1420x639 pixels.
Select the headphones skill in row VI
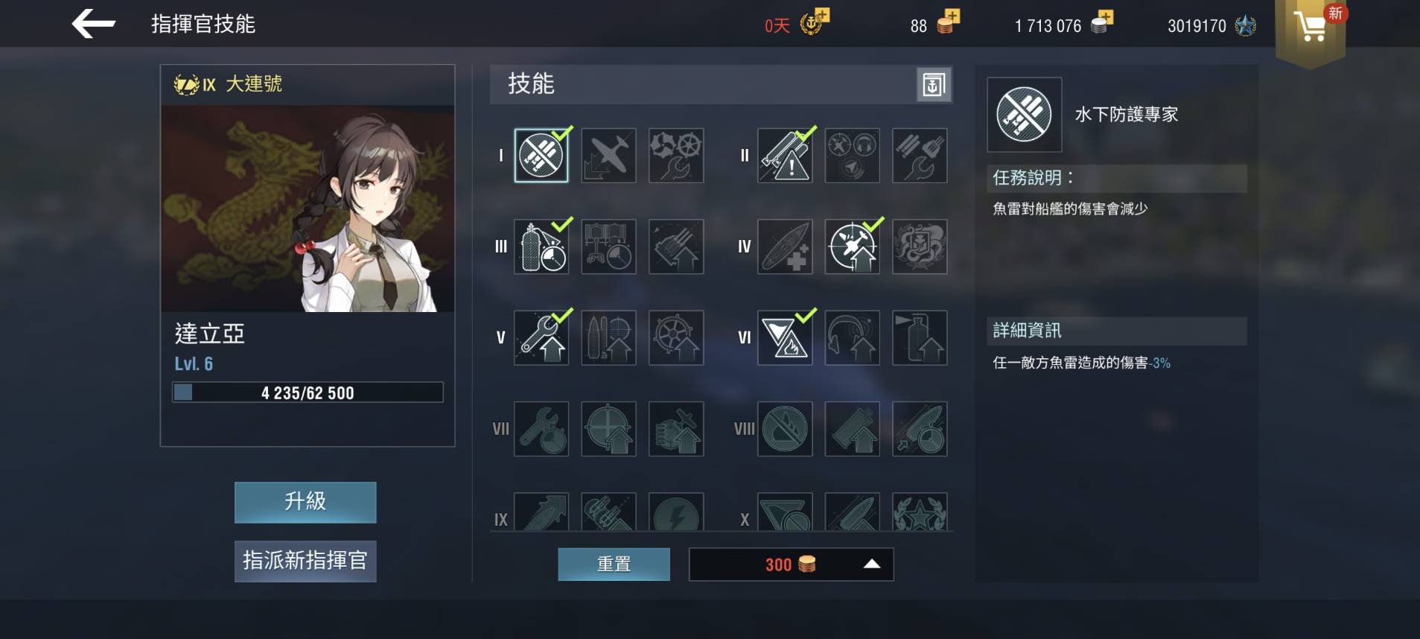coord(853,338)
